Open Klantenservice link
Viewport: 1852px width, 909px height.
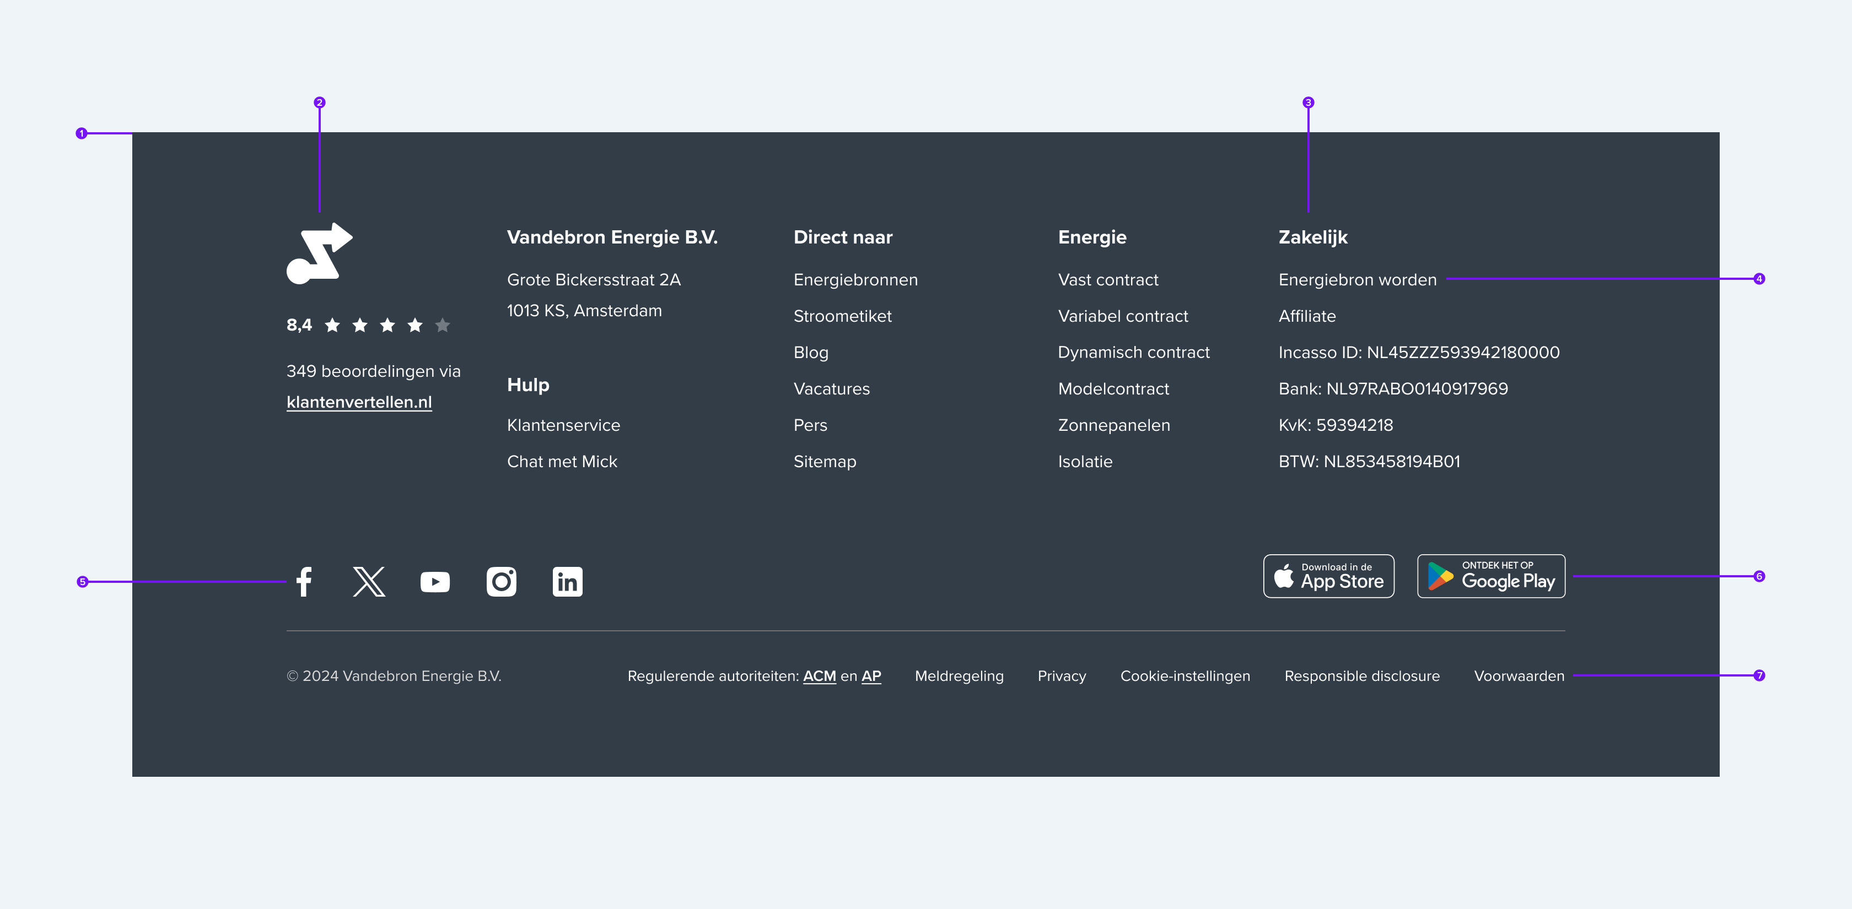coord(563,425)
